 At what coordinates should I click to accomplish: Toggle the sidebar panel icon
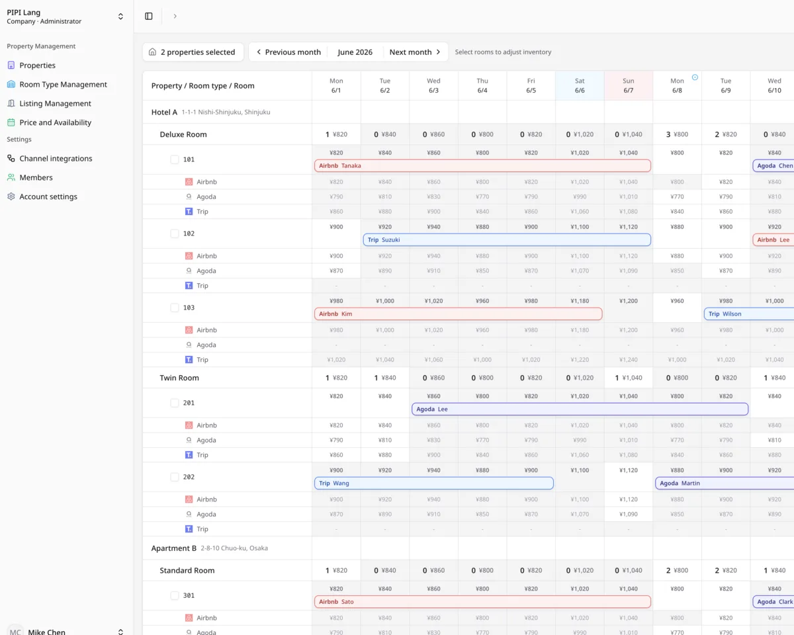[x=149, y=16]
